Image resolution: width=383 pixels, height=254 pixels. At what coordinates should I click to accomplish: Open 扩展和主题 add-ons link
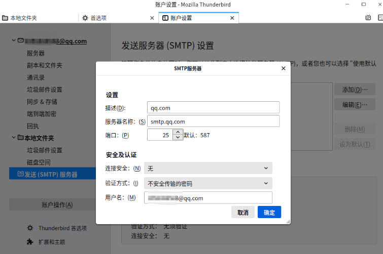(x=52, y=242)
